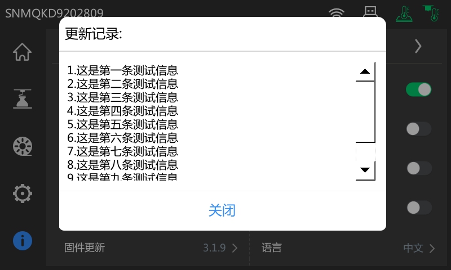Viewport: 451px width, 270px height.
Task: Click the scrollbar down arrow
Action: coord(365,170)
